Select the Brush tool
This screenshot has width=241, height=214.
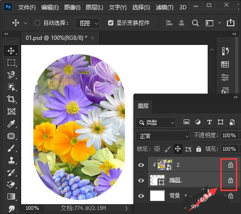(11, 148)
